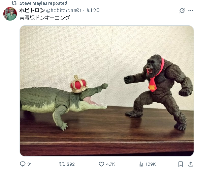
Task: Open the post via Jul 20 timestamp
Action: click(x=93, y=10)
